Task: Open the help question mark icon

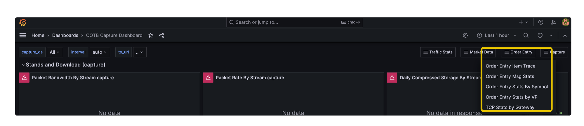Action: click(x=541, y=22)
